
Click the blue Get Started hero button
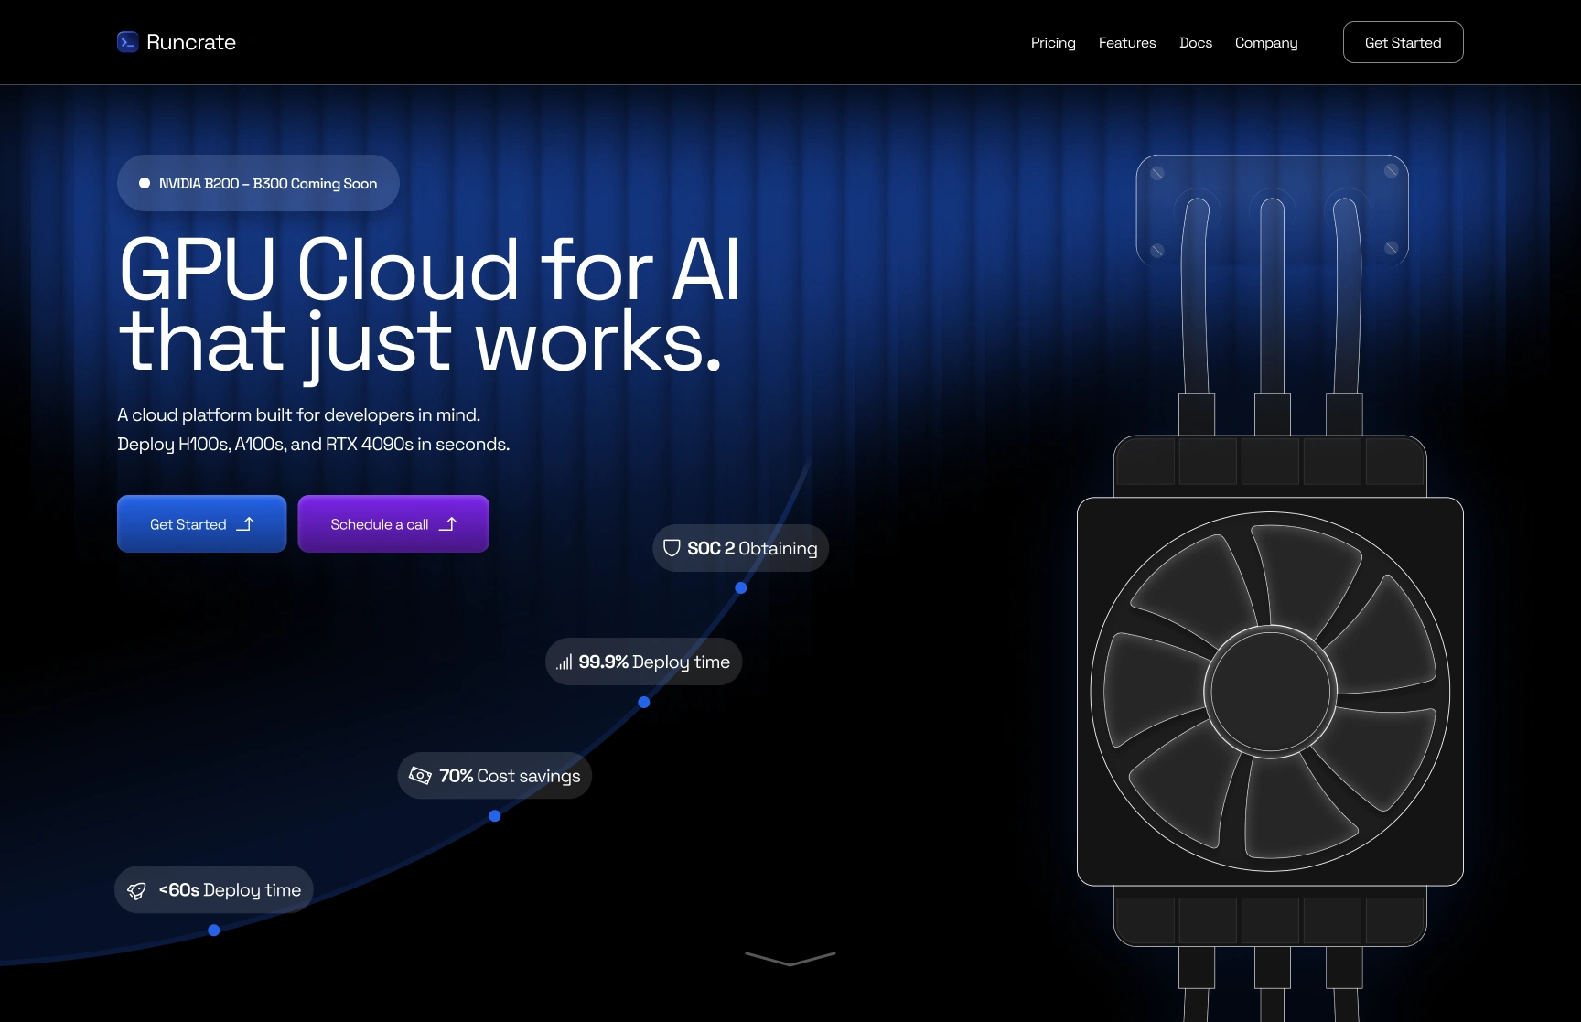[202, 524]
